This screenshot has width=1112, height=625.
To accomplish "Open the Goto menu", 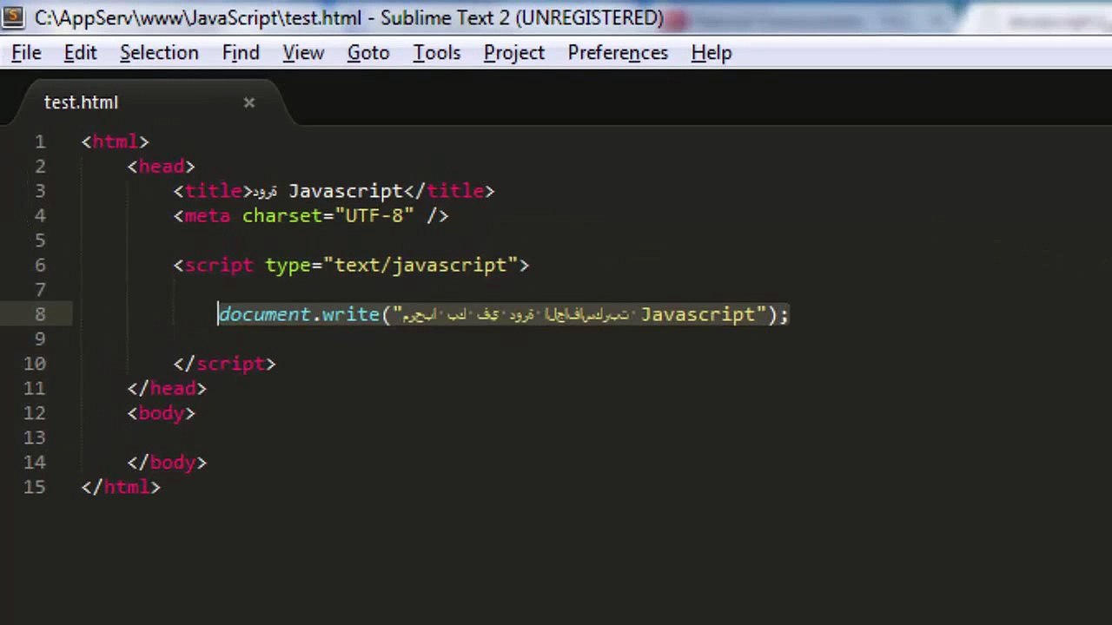I will point(368,53).
